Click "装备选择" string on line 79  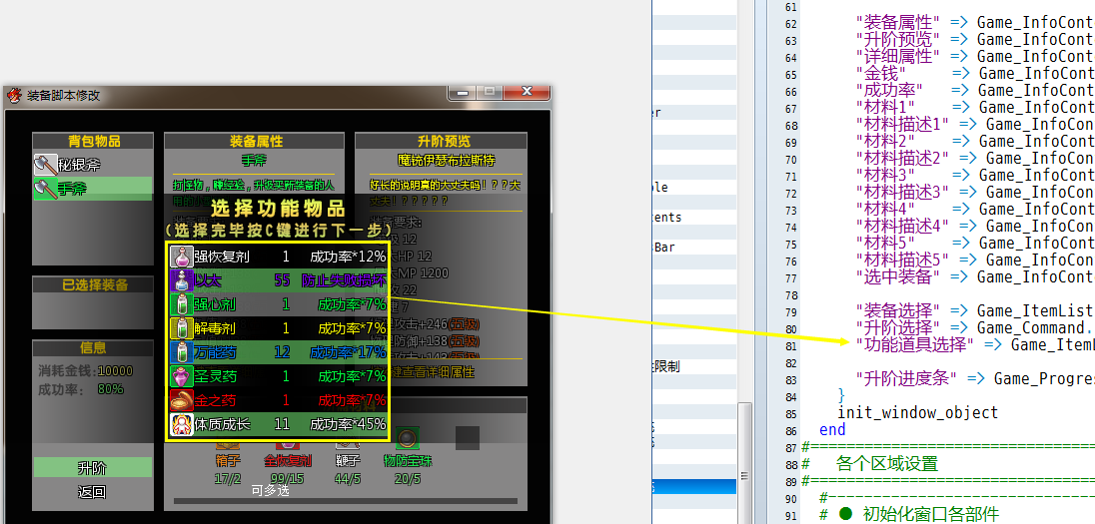point(897,310)
